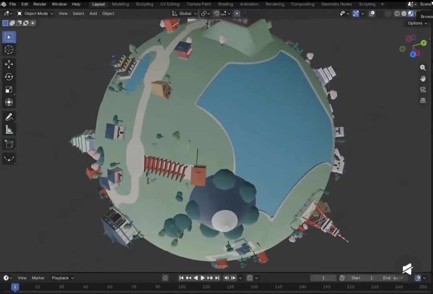The height and width of the screenshot is (294, 433).
Task: Select the Scale tool
Action: pos(9,89)
